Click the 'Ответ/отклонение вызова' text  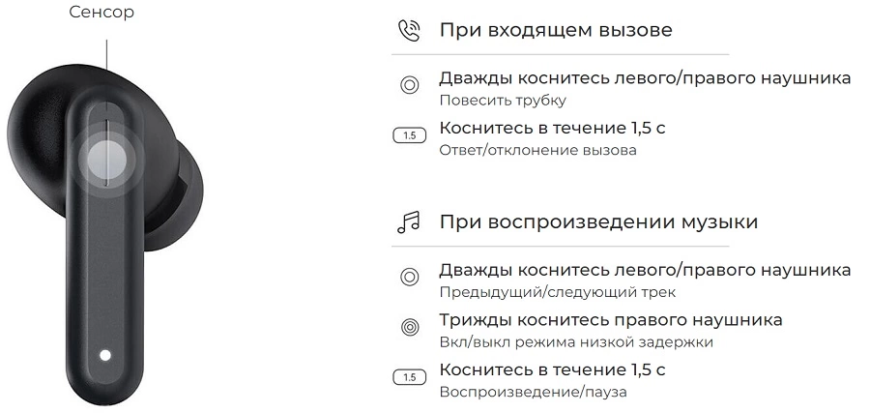(x=537, y=151)
